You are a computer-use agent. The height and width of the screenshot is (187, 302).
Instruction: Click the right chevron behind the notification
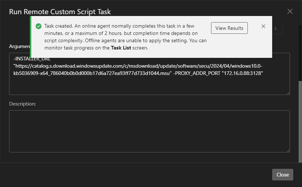(x=275, y=28)
